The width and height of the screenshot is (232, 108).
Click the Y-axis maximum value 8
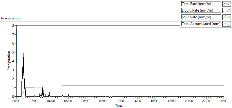point(13,25)
